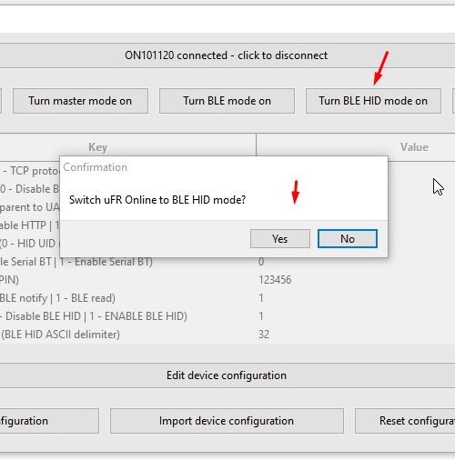455x460 pixels.
Task: Click the dialog message about BLE HID mode
Action: tap(157, 200)
